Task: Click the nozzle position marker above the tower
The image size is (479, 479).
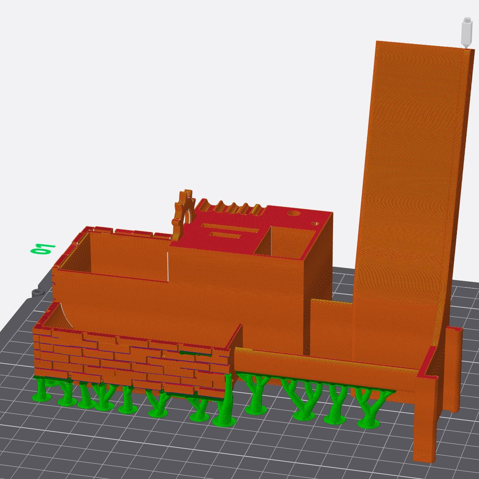Action: [467, 32]
